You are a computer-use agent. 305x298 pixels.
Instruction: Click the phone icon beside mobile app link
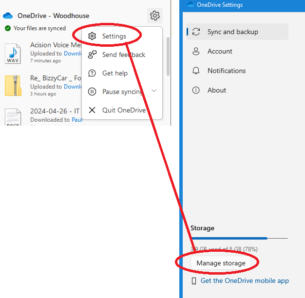194,281
